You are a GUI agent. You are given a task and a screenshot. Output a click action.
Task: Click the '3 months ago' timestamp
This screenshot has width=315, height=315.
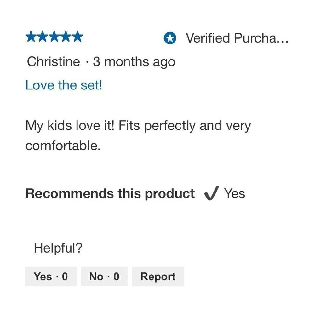(134, 62)
